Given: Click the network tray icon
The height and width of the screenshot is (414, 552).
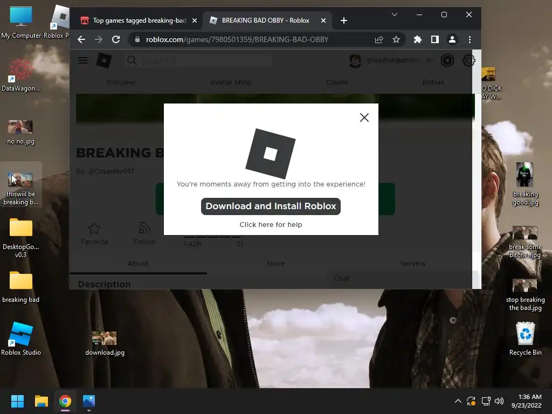Looking at the screenshot, I should pyautogui.click(x=486, y=401).
